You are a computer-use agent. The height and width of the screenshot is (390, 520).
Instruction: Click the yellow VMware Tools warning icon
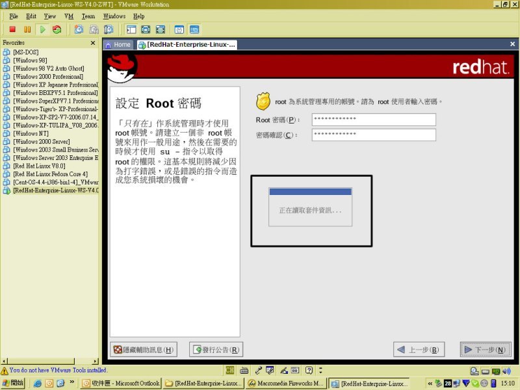point(5,370)
